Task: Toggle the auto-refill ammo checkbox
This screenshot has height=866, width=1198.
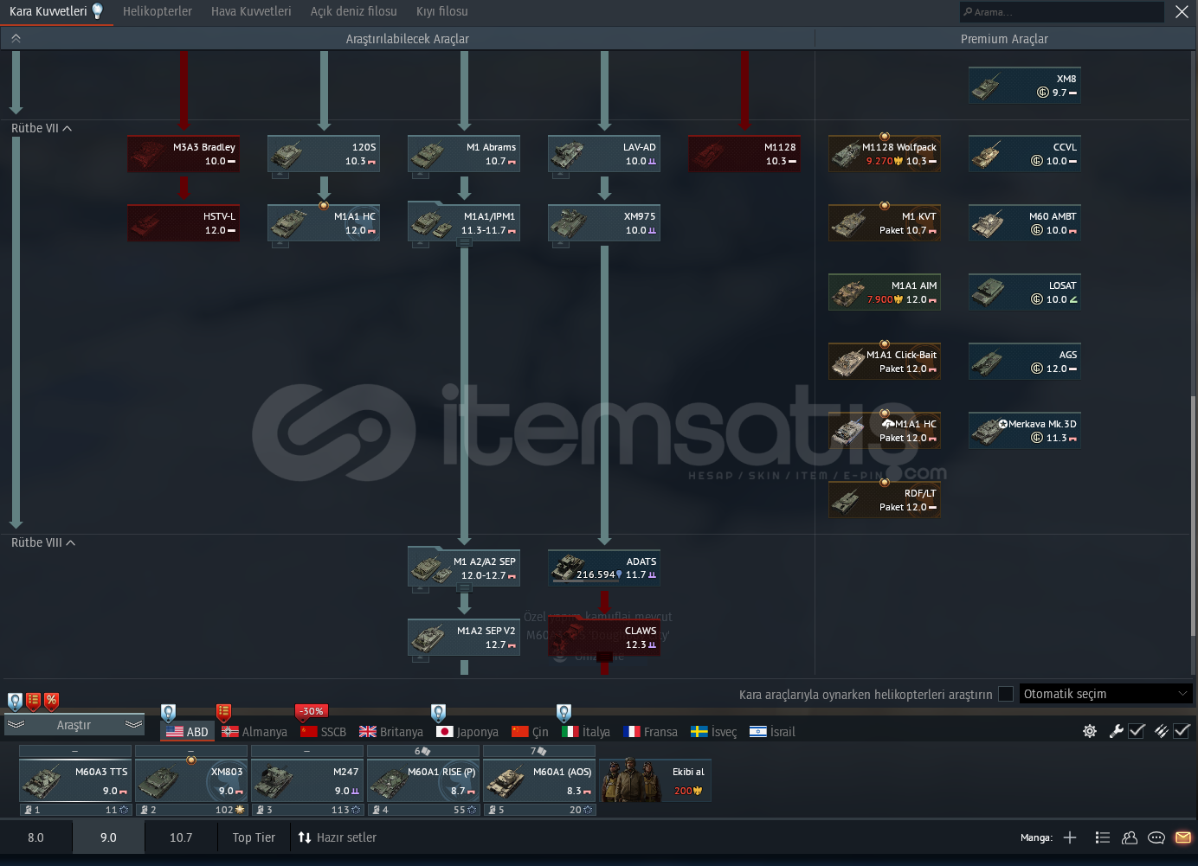Action: (1181, 731)
